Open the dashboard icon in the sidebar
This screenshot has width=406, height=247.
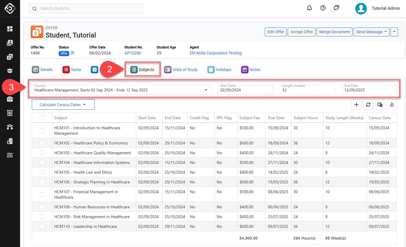click(10, 29)
